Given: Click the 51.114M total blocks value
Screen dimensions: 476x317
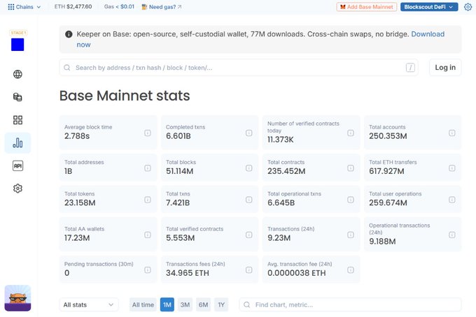Looking at the screenshot, I should tap(179, 171).
